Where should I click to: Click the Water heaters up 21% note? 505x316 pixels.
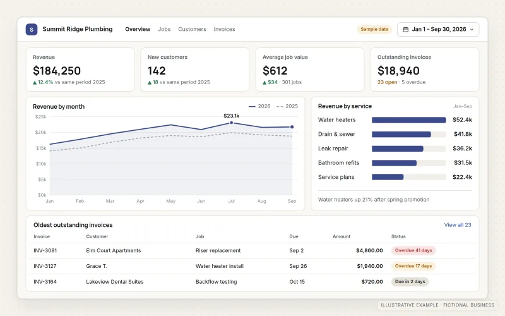click(374, 200)
